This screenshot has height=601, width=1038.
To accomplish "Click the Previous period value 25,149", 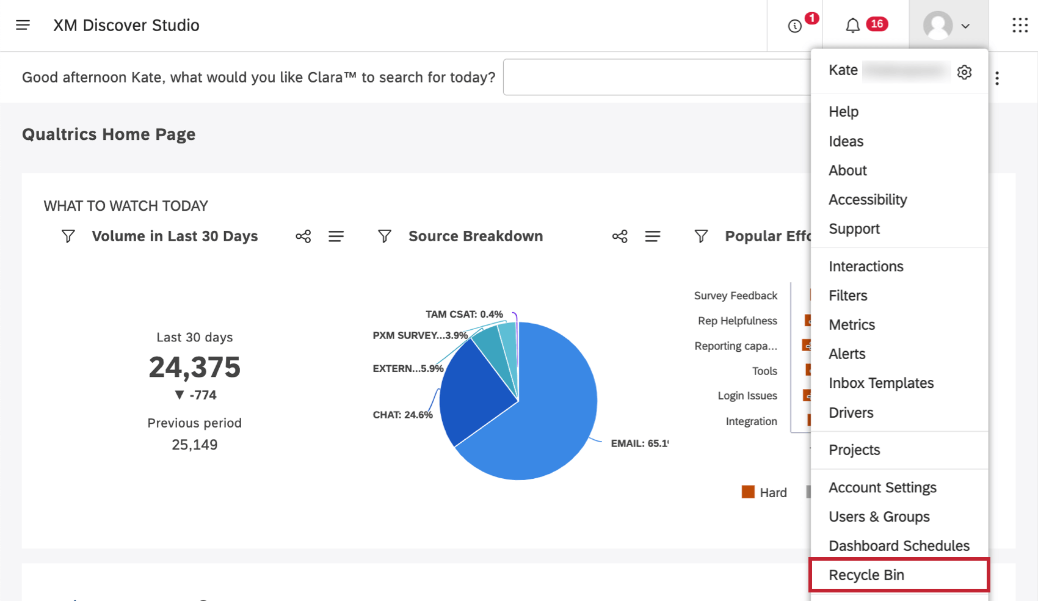I will click(x=195, y=445).
